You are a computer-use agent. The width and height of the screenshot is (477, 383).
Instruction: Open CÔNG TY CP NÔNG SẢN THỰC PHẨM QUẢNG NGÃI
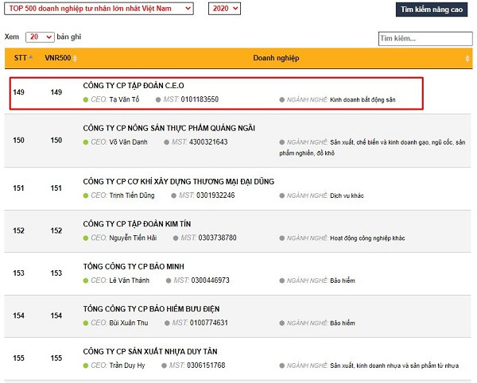[x=169, y=128]
